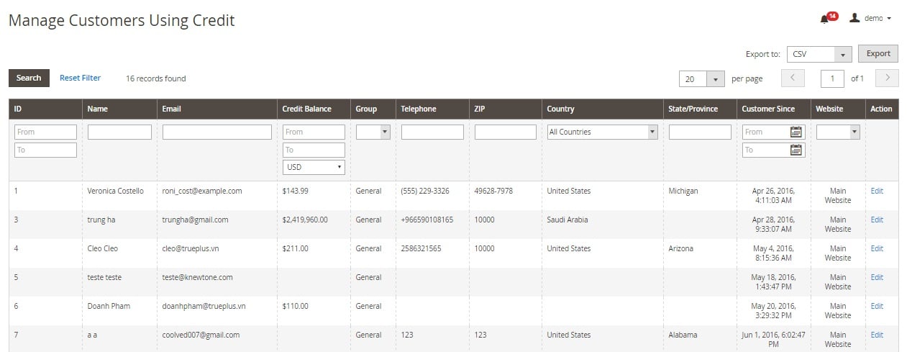Viewport: 907px width, 352px height.
Task: Sort by the Customer Since column header
Action: (768, 109)
